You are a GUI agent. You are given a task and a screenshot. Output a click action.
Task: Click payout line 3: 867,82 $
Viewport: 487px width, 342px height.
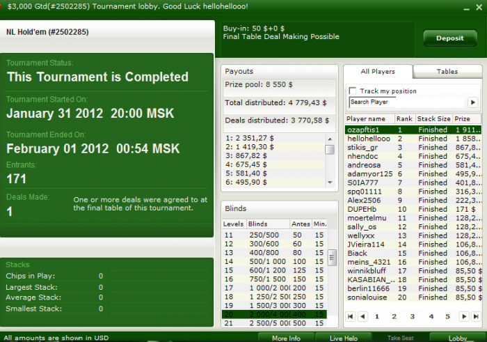click(274, 156)
